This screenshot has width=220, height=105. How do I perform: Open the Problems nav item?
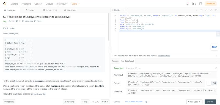(26, 4)
